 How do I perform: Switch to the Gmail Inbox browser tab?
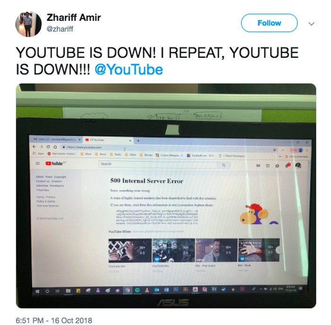[57, 140]
